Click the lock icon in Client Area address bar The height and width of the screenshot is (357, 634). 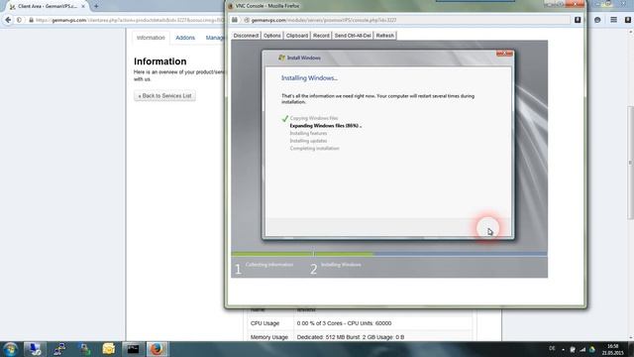(x=31, y=20)
